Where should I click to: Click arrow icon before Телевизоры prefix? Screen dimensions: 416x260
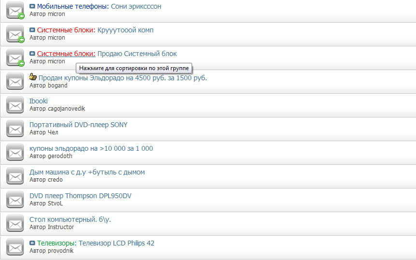coord(32,243)
